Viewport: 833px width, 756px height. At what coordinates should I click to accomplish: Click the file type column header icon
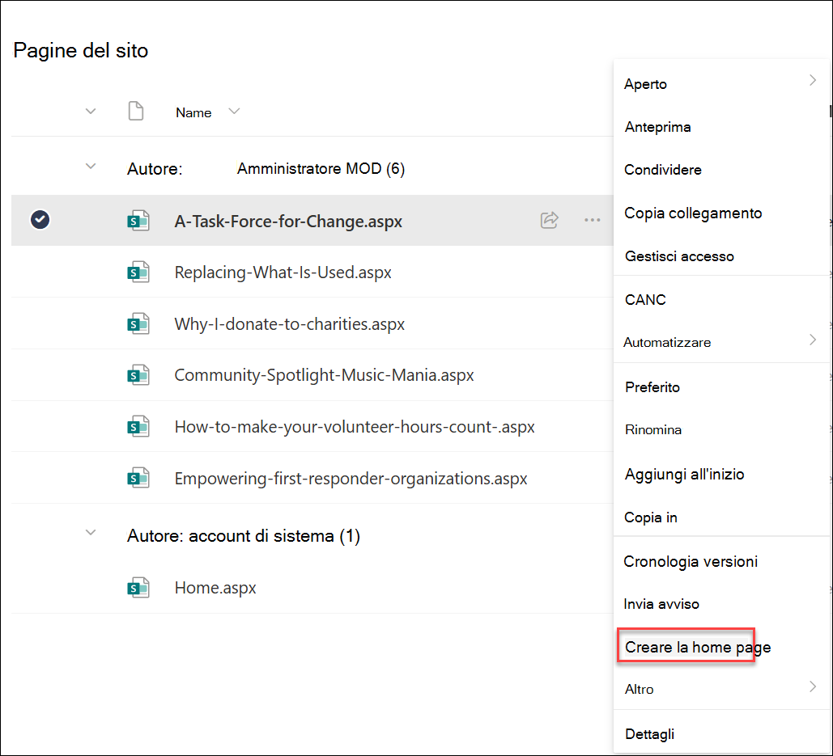[x=136, y=112]
